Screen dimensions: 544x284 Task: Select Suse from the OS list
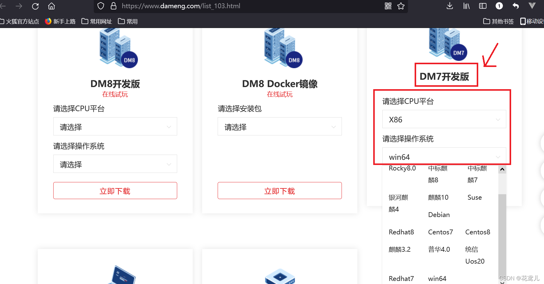pos(475,198)
